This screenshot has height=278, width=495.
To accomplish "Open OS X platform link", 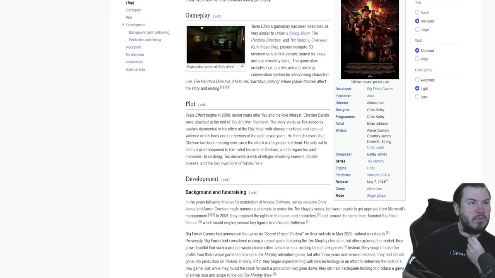I will point(386,175).
